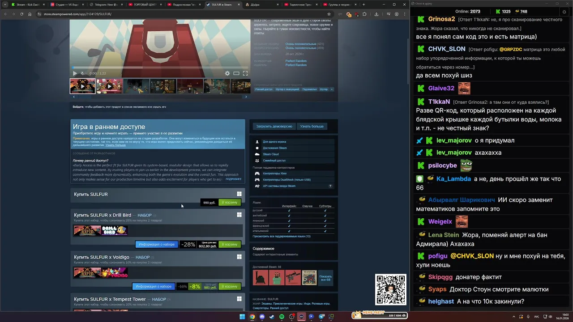
Task: Open trailer video settings gear
Action: 227,73
